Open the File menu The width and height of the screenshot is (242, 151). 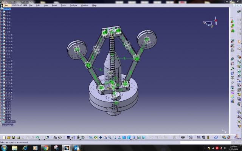[31, 5]
